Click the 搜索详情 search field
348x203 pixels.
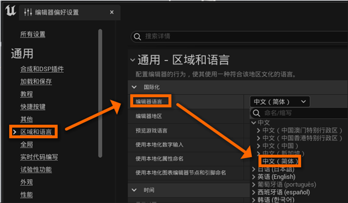[x=239, y=36]
